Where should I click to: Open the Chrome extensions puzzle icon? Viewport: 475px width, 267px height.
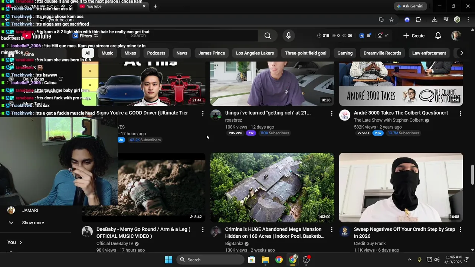tap(418, 20)
